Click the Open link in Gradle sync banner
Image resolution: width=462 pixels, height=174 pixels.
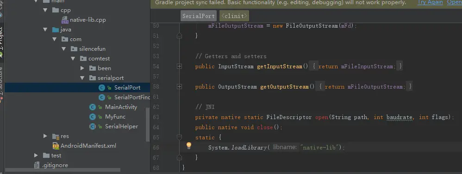coord(455,3)
